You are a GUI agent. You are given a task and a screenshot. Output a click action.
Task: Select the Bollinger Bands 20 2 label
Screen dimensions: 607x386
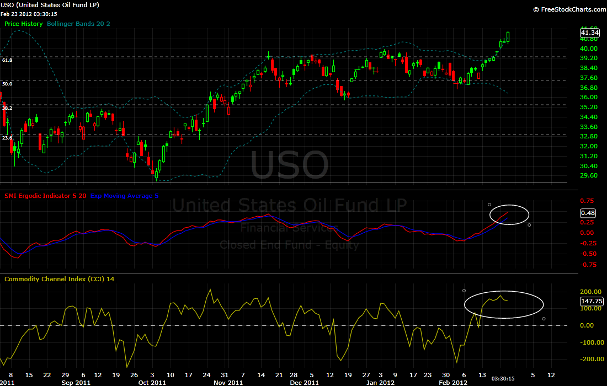click(78, 24)
